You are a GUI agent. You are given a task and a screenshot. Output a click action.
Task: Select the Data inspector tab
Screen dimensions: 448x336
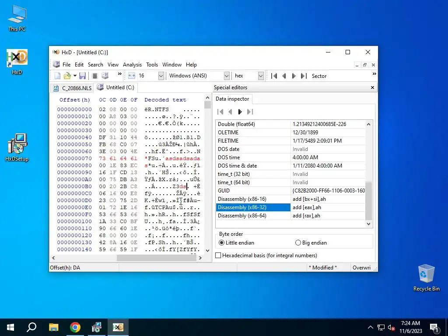232,99
